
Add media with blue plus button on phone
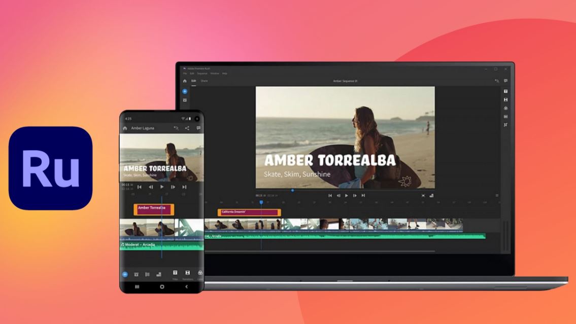point(125,274)
